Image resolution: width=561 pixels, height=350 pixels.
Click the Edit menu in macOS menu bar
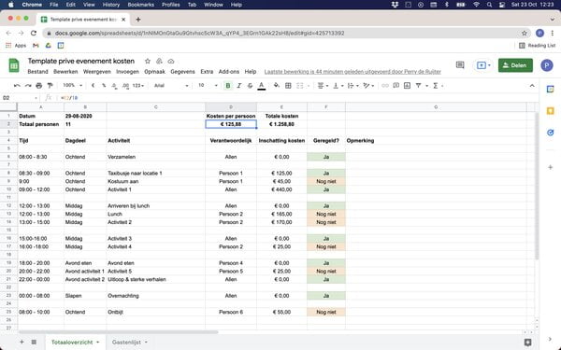(x=70, y=5)
